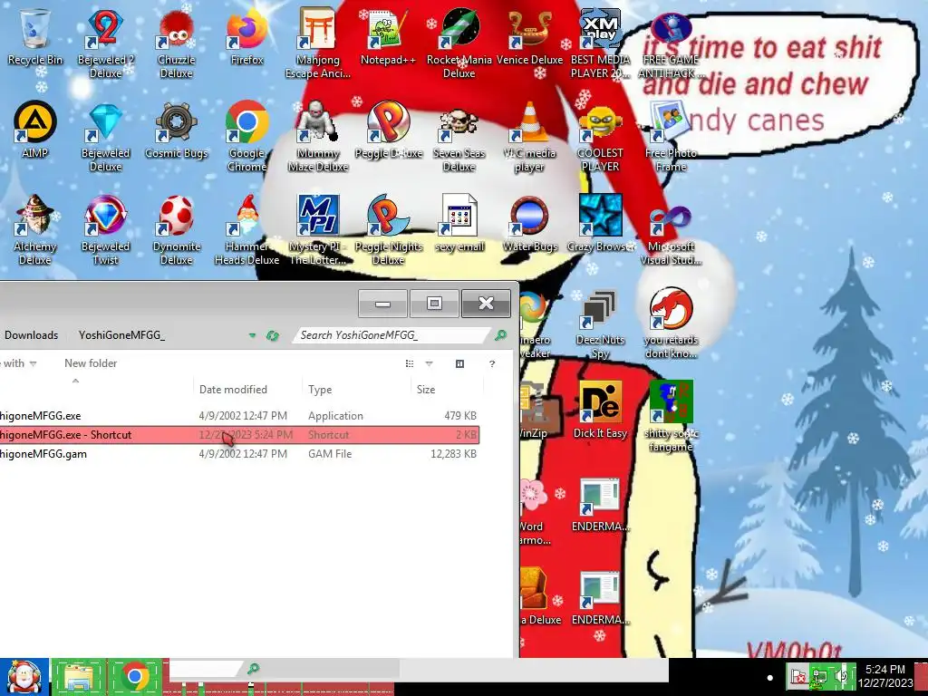The height and width of the screenshot is (696, 928).
Task: Open Chuzzle Deluxe desktop shortcut
Action: pyautogui.click(x=177, y=43)
